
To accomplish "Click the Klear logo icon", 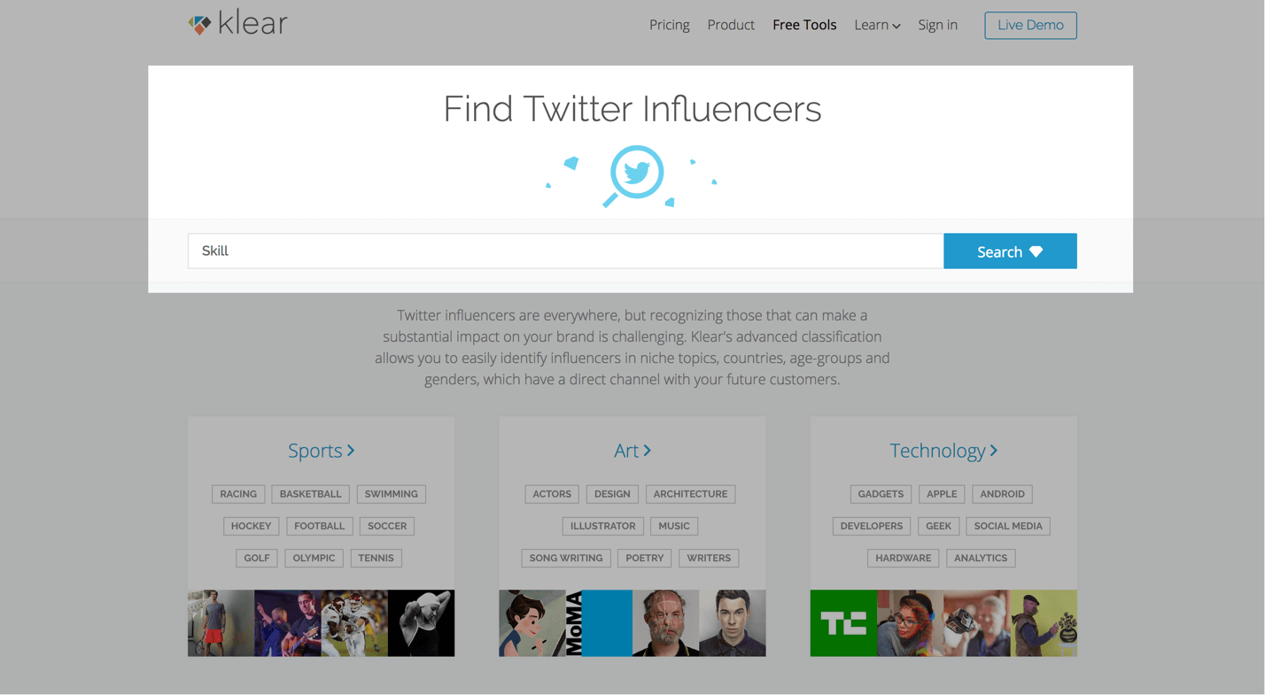I will pos(199,25).
